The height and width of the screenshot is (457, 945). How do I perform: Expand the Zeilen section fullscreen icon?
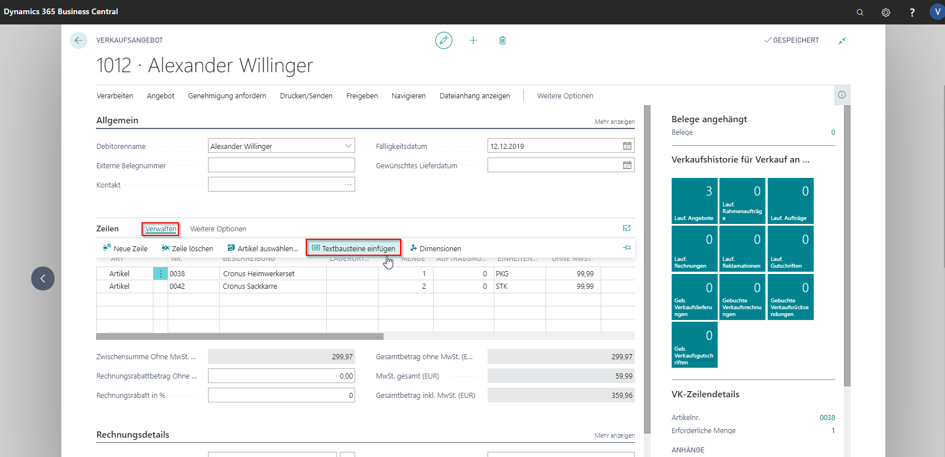click(627, 228)
